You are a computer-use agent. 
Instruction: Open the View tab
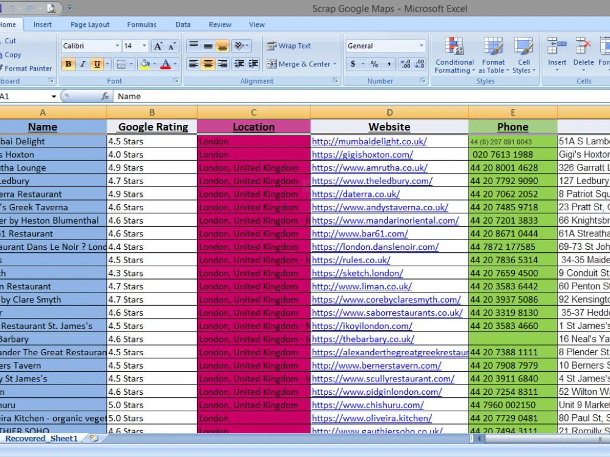click(x=257, y=24)
